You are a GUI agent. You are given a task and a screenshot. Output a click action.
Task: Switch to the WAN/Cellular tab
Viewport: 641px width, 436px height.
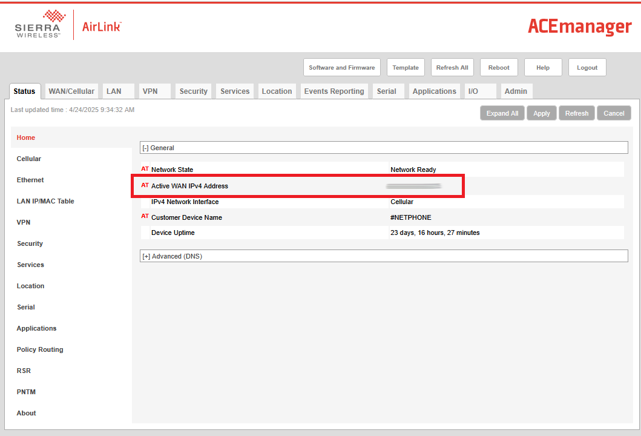coord(71,91)
